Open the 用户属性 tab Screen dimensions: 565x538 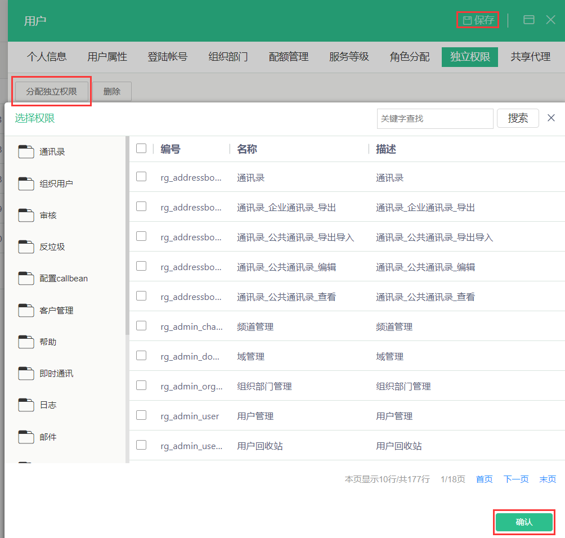click(x=107, y=57)
